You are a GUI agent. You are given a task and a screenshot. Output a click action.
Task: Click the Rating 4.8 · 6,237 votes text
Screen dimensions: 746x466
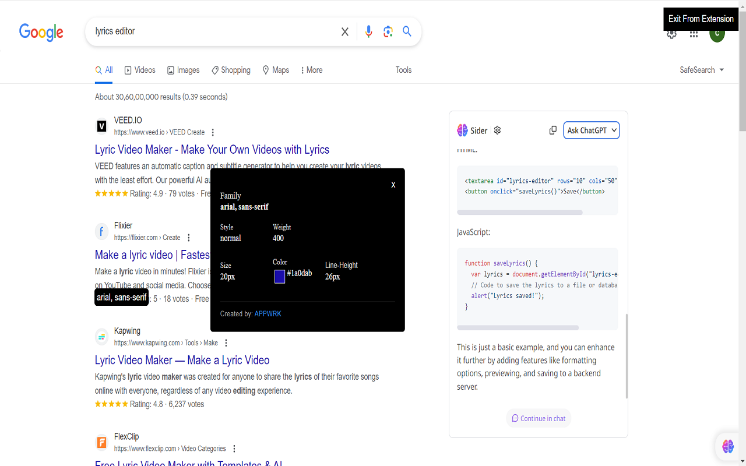click(167, 404)
